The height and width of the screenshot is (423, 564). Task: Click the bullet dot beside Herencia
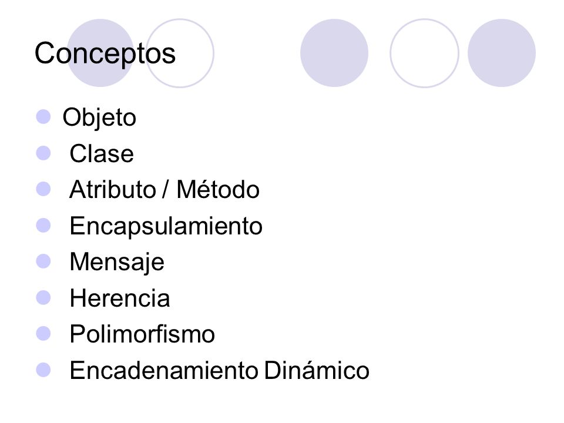click(x=43, y=297)
